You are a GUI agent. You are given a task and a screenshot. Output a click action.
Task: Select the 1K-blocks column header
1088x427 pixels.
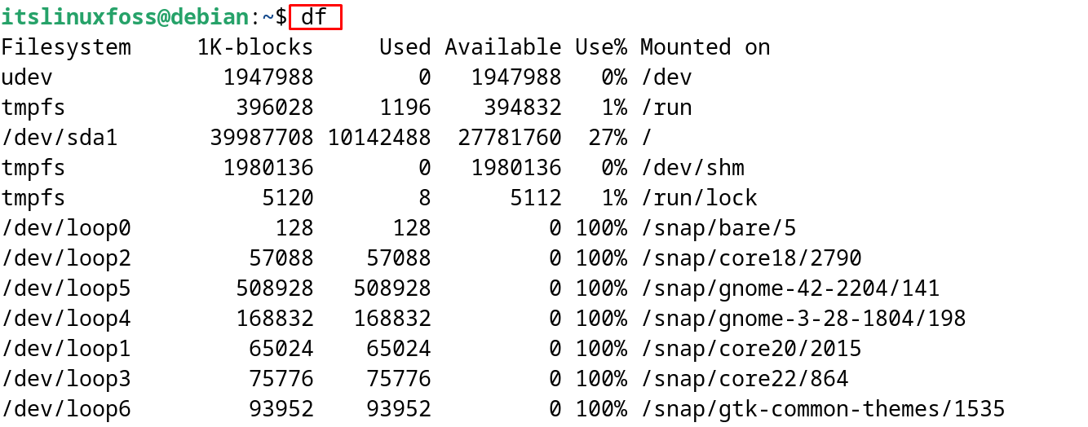click(x=255, y=47)
